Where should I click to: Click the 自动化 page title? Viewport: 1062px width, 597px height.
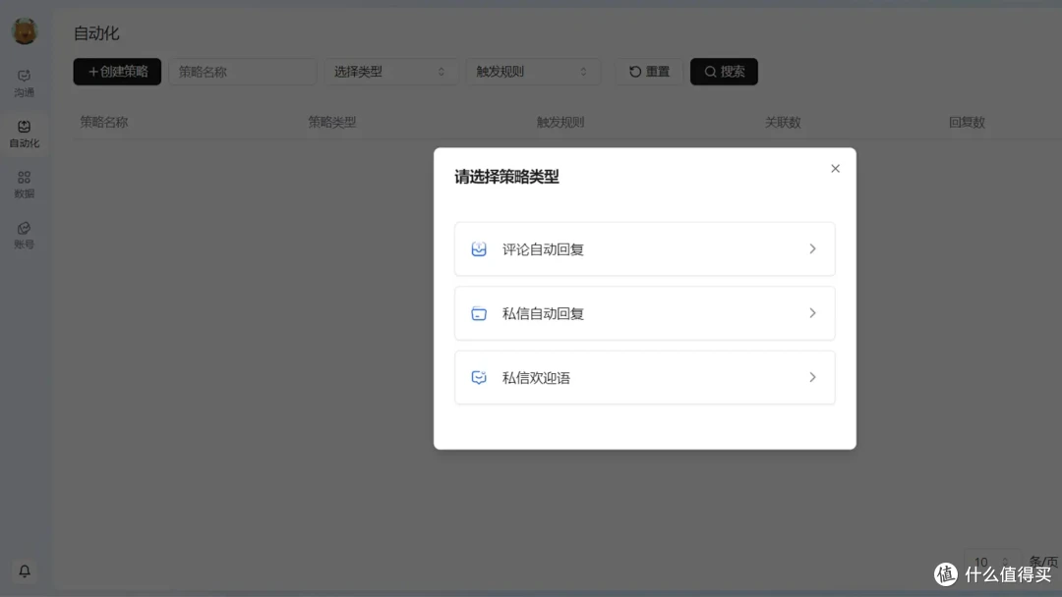[x=96, y=33]
